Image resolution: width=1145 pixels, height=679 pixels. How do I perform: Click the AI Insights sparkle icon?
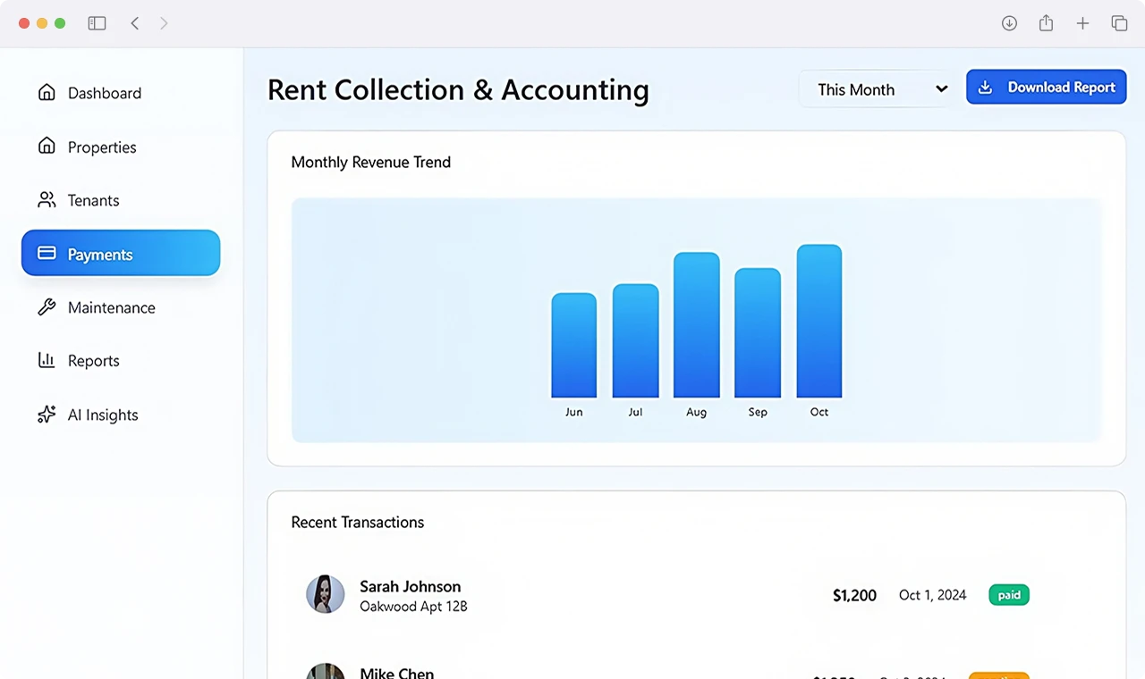point(47,415)
